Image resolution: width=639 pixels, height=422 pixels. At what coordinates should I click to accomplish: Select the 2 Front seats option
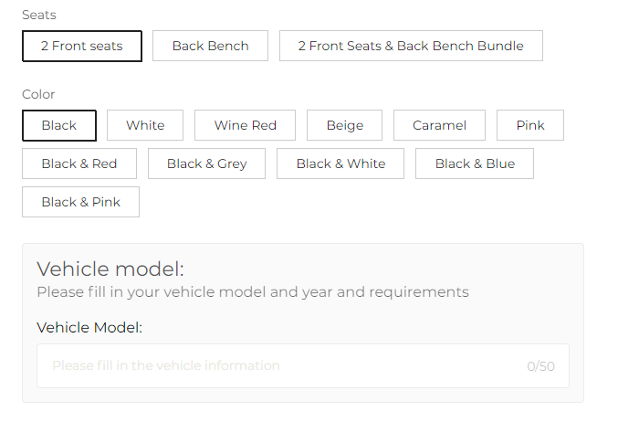coord(82,46)
